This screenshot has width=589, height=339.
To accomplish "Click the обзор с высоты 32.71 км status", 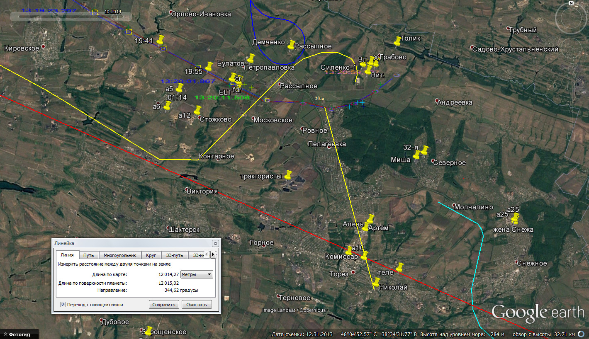I will coord(544,334).
